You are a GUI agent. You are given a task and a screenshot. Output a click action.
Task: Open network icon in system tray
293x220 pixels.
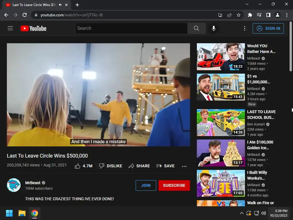(256, 213)
